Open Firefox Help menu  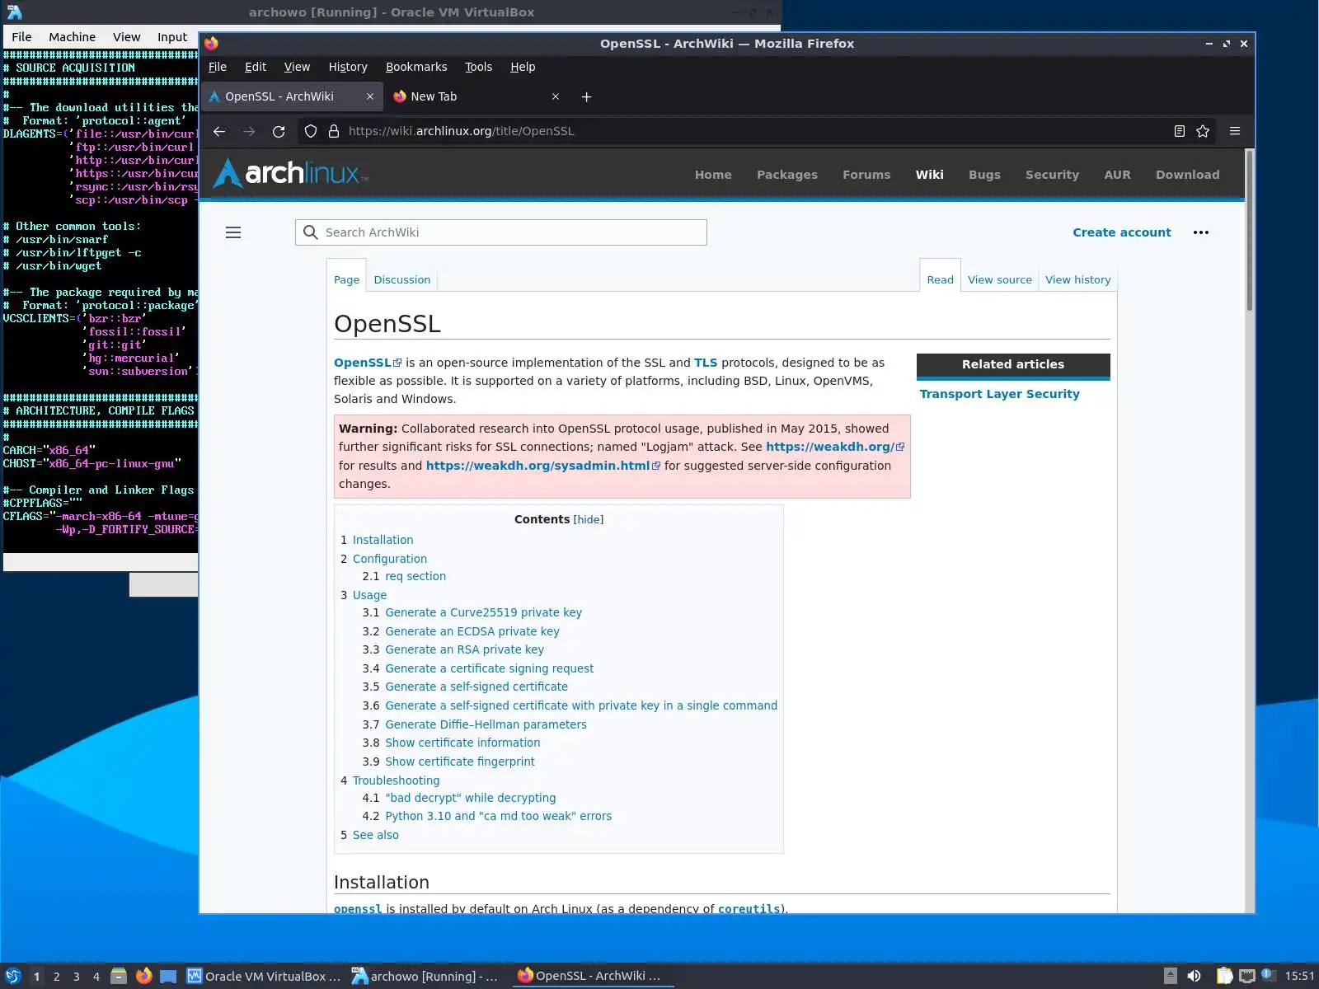click(523, 67)
